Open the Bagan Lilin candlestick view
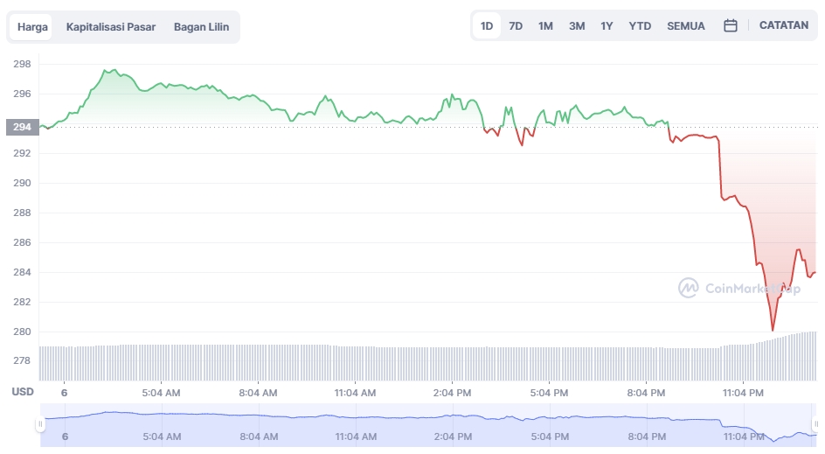825x454 pixels. pos(201,27)
